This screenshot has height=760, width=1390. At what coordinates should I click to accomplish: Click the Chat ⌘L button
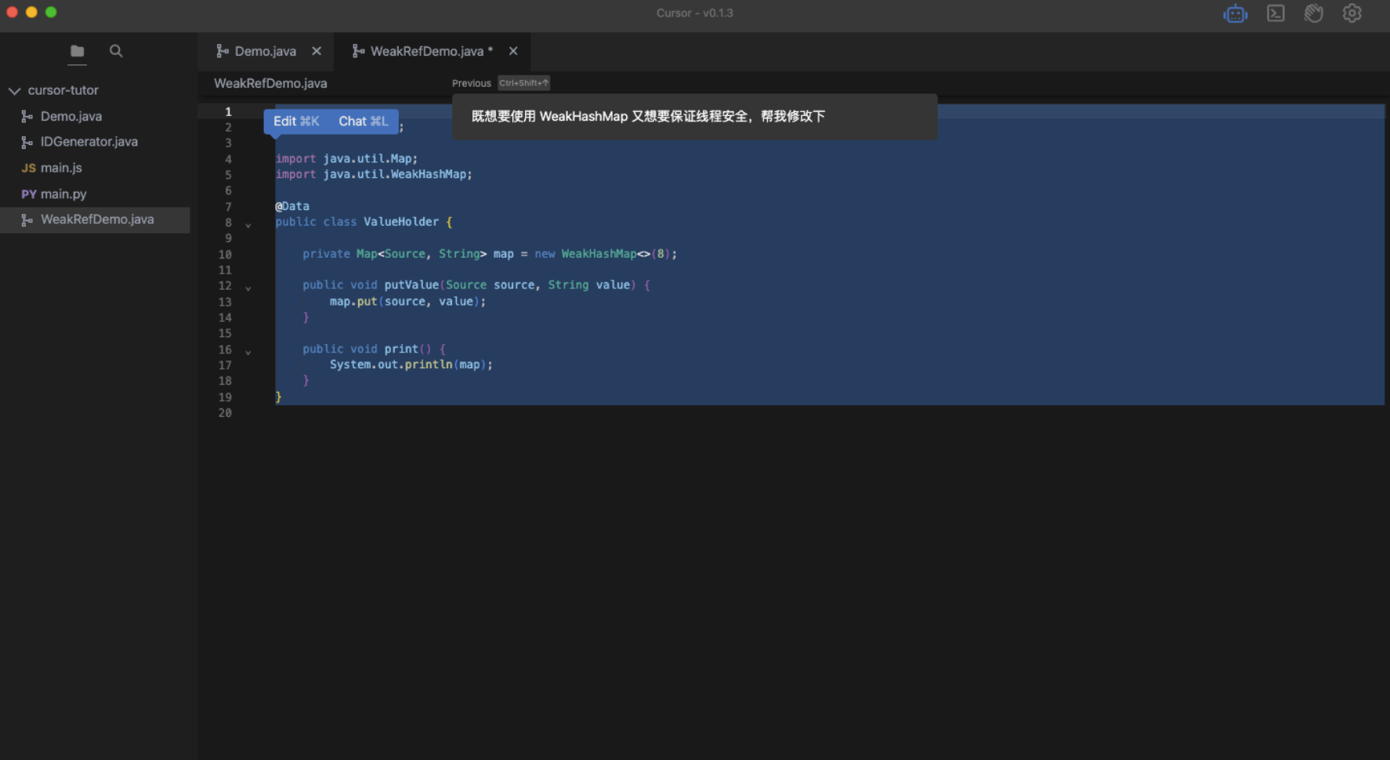pyautogui.click(x=363, y=121)
